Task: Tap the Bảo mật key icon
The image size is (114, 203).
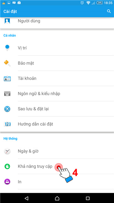Action: pyautogui.click(x=7, y=63)
